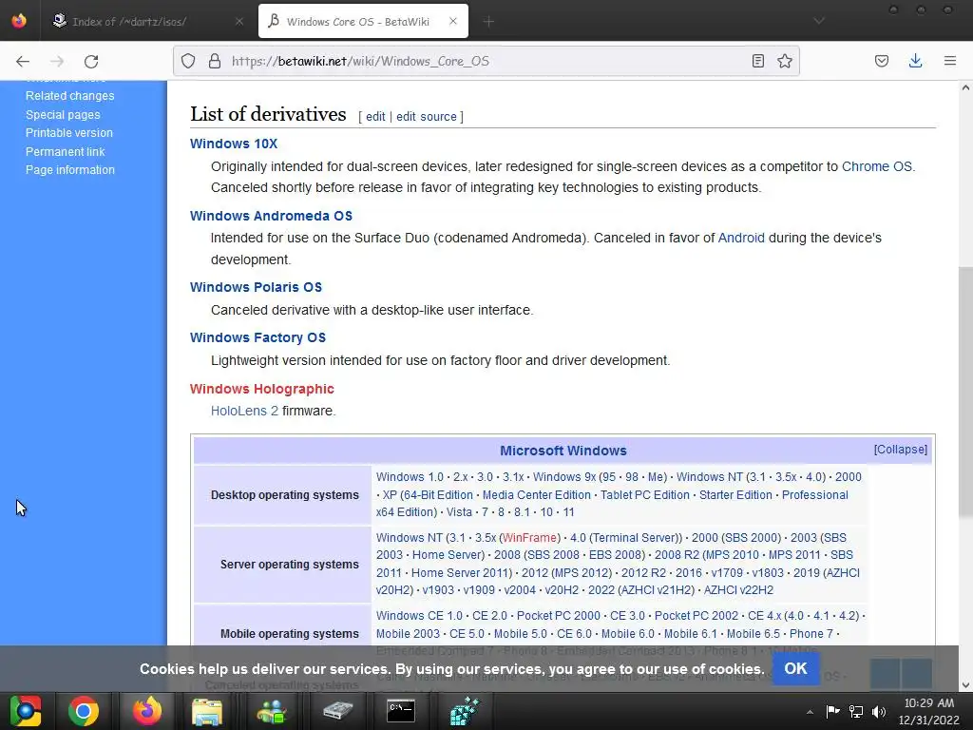The height and width of the screenshot is (730, 973).
Task: Open Save to Pocket icon
Action: (881, 61)
